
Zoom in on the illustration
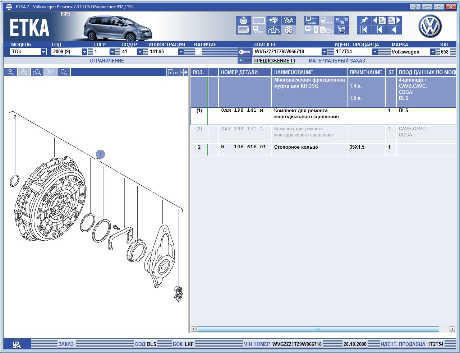10,72
